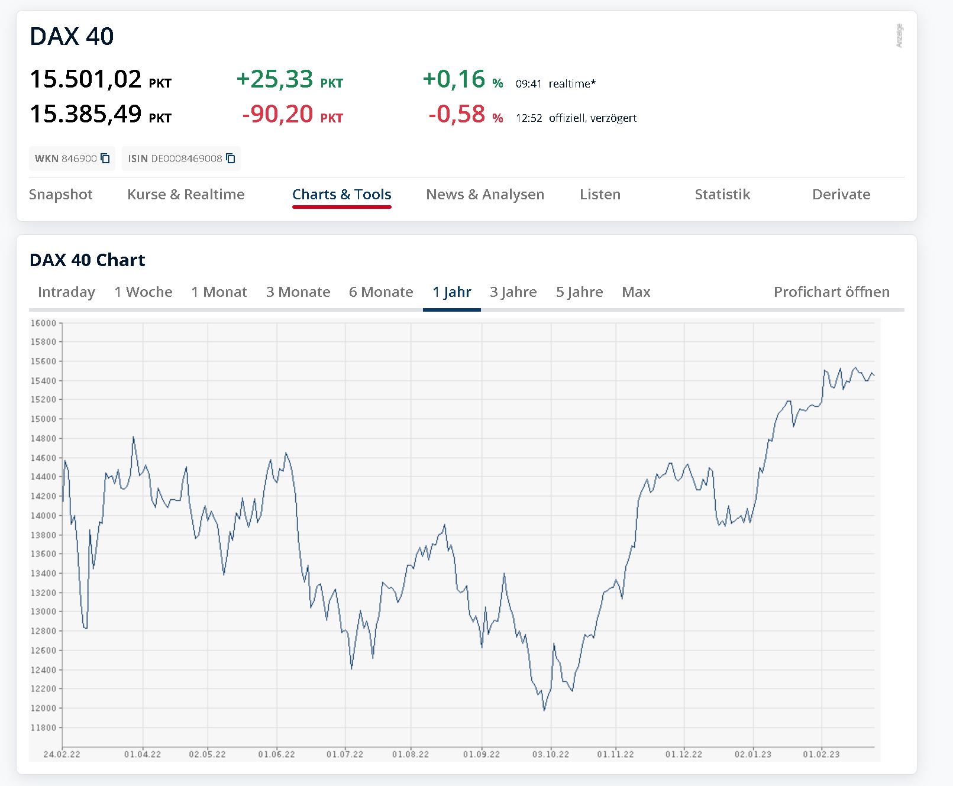The width and height of the screenshot is (953, 786).
Task: Select the 5 Jahre chart range
Action: coord(580,292)
